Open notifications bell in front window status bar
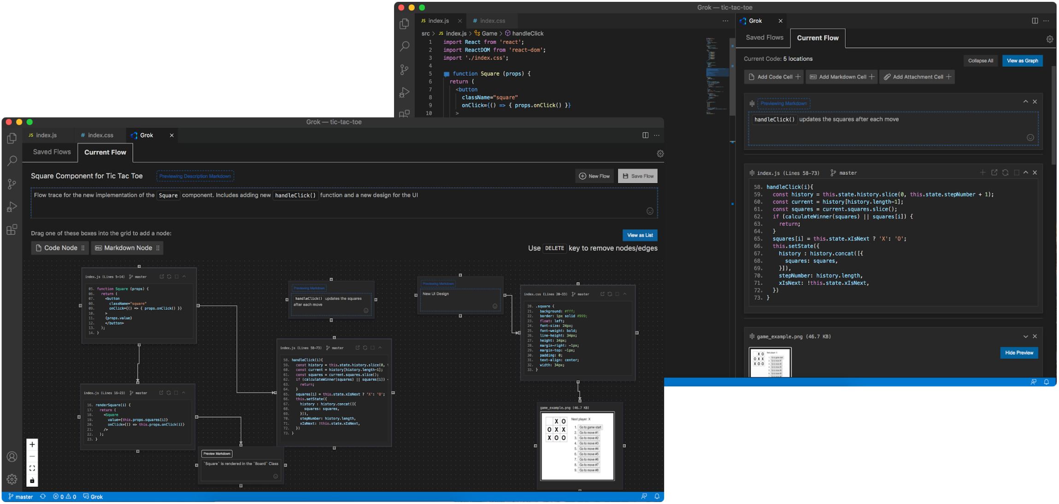The height and width of the screenshot is (504, 1059). click(657, 497)
